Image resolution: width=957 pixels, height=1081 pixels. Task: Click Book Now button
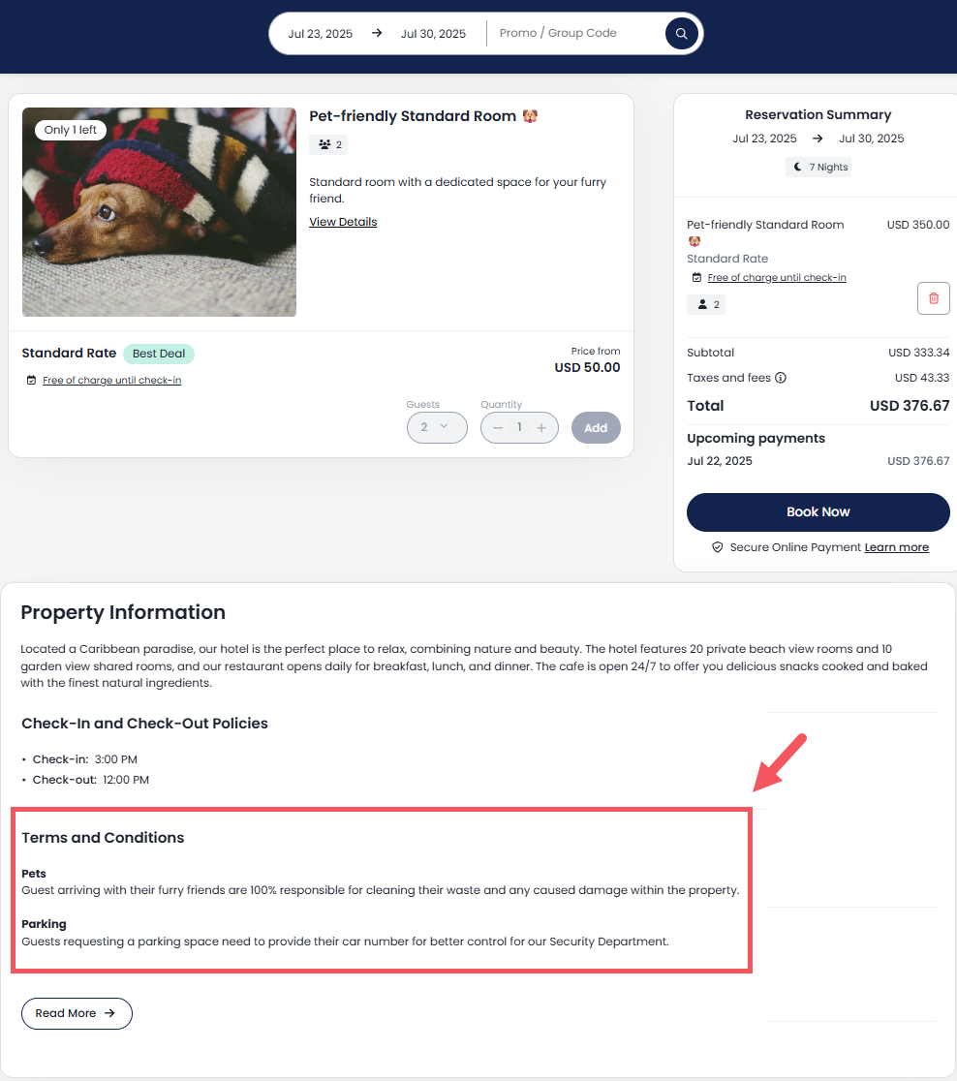coord(818,512)
